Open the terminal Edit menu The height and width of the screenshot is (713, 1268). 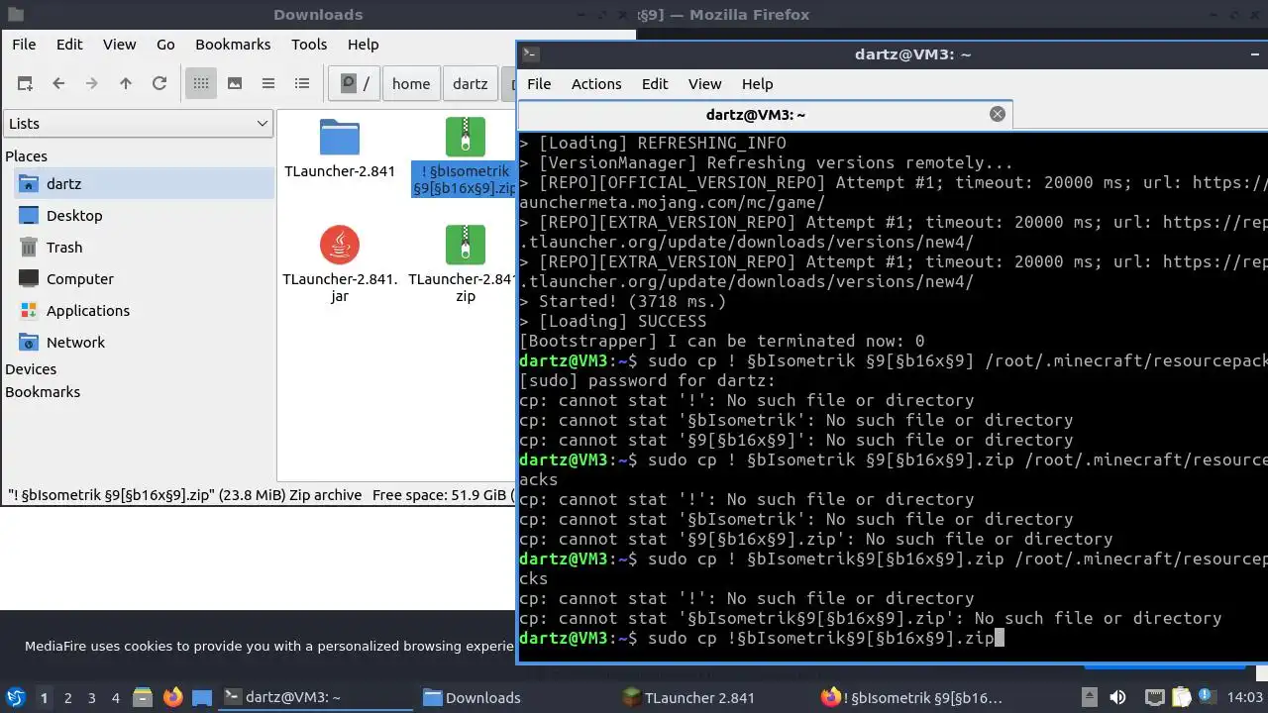655,84
